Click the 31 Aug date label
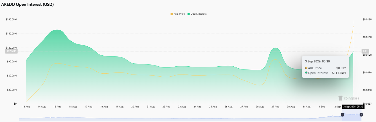The width and height of the screenshot is (376, 122). click(x=306, y=107)
